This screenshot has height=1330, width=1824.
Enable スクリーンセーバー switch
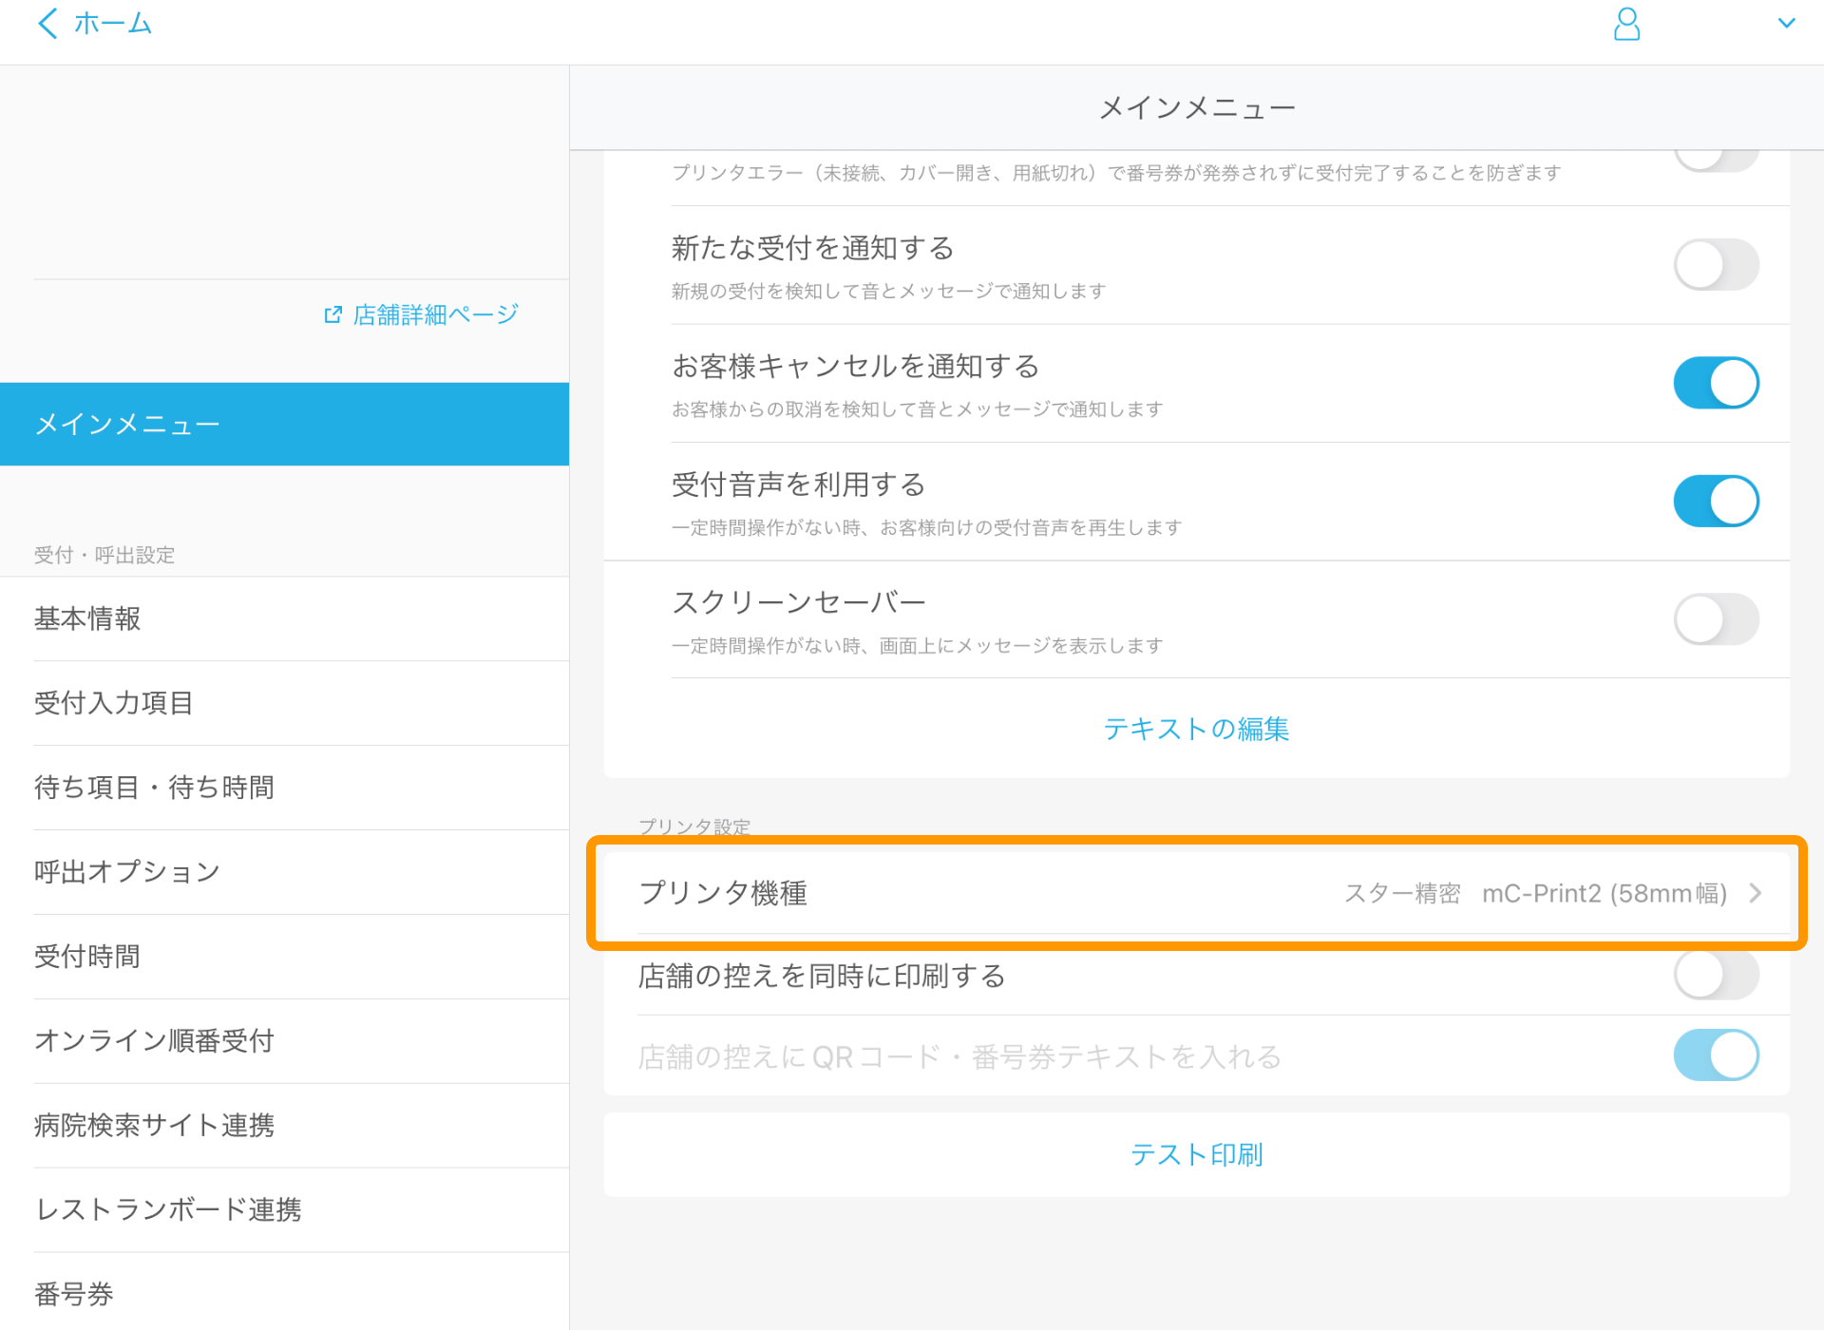(1716, 619)
